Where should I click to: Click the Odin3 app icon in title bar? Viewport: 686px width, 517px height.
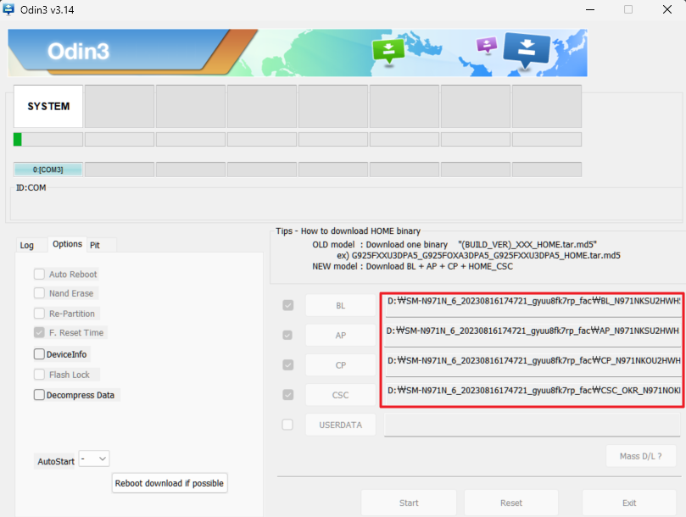8,9
